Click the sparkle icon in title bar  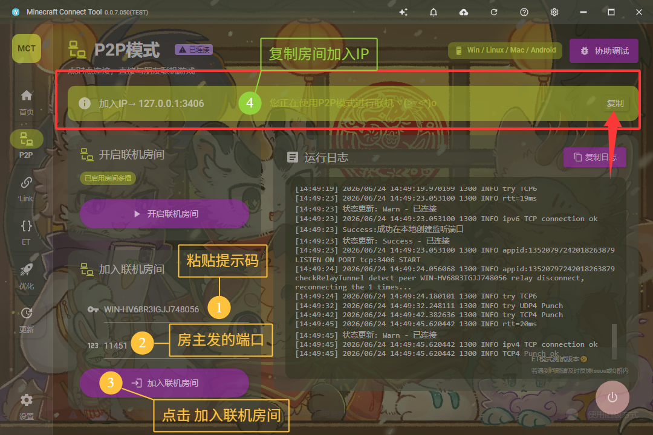[403, 12]
